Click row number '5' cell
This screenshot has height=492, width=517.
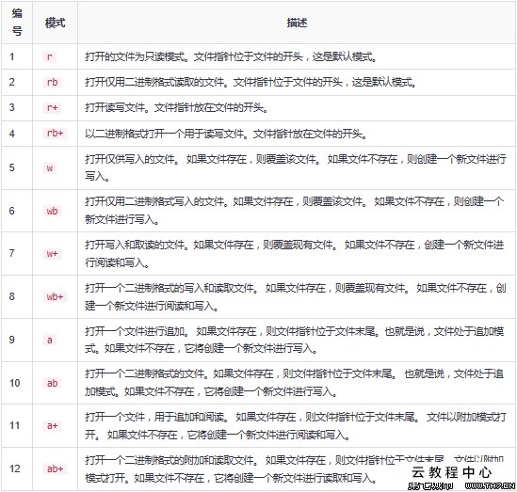click(17, 167)
